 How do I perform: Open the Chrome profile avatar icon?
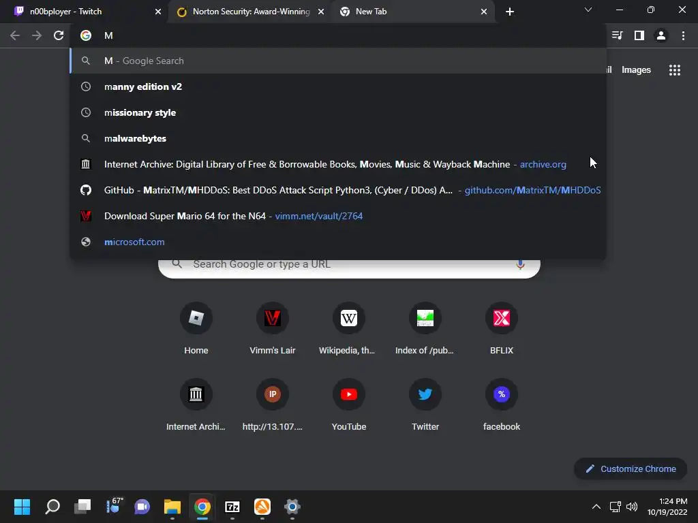click(661, 35)
